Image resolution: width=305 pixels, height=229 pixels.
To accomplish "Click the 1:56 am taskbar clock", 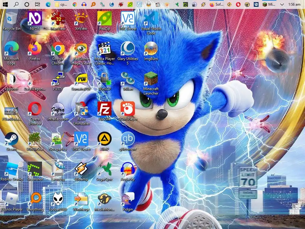I will [x=294, y=4].
